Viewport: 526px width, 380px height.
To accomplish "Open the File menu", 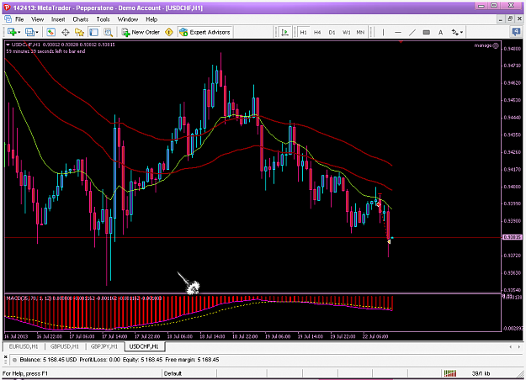I will (x=19, y=19).
